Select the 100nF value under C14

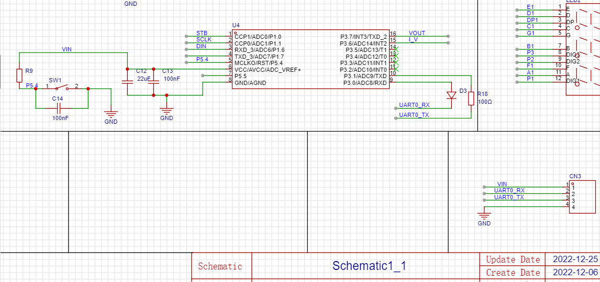coord(60,118)
